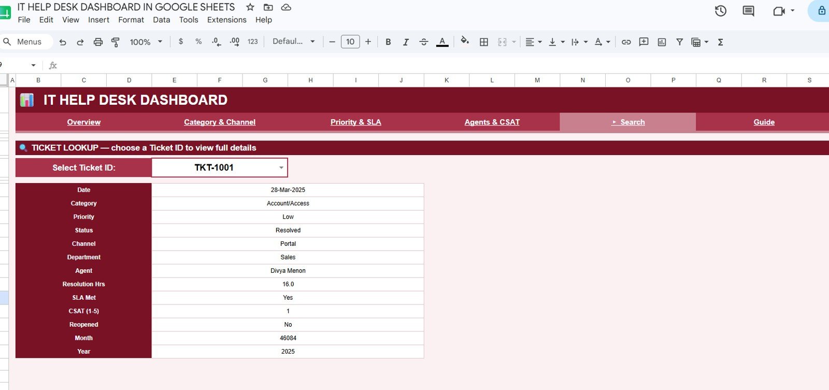The image size is (829, 390).
Task: Open the Extensions menu
Action: tap(226, 20)
